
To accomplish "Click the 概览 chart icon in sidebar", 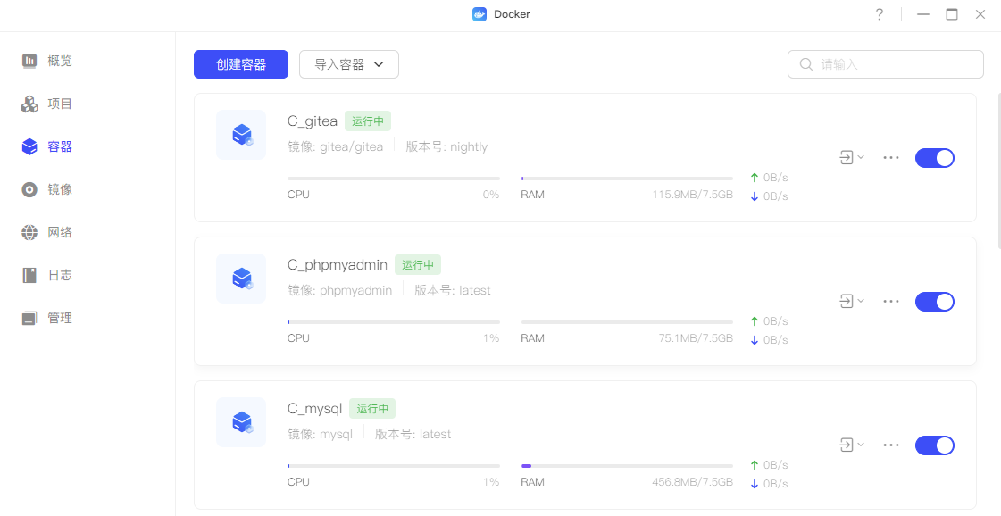I will (x=29, y=61).
